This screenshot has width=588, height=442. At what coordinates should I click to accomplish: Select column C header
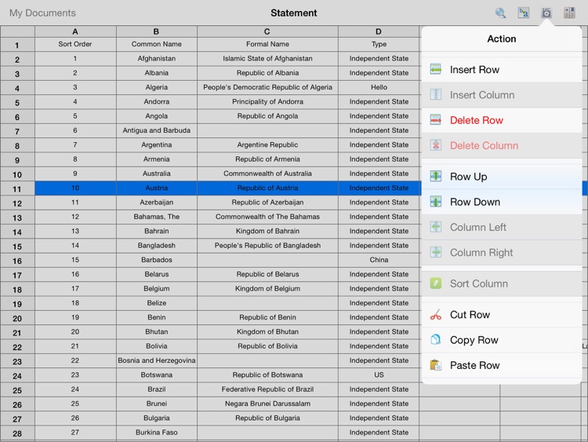[x=267, y=31]
